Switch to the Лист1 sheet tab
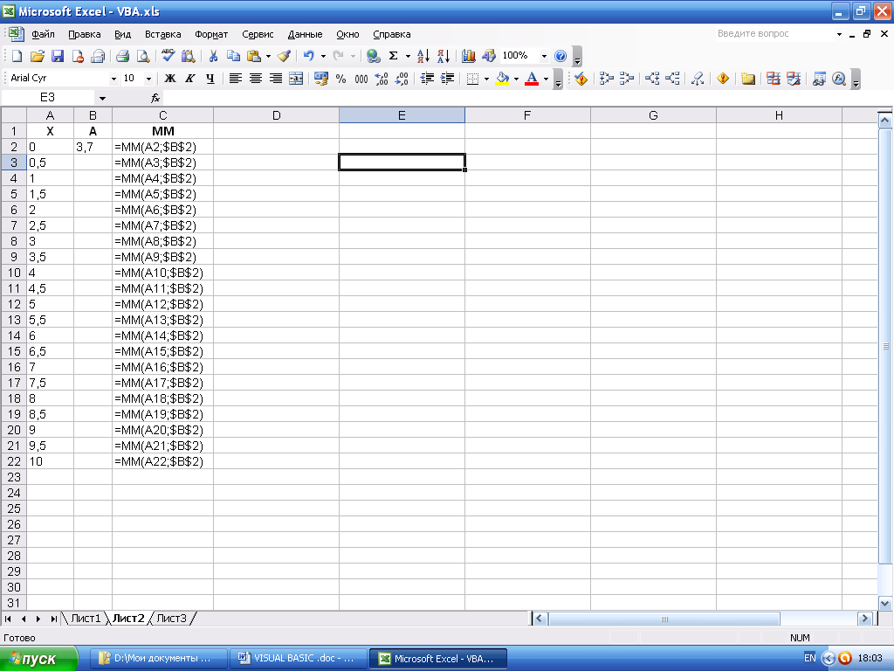The image size is (894, 671). pyautogui.click(x=86, y=618)
